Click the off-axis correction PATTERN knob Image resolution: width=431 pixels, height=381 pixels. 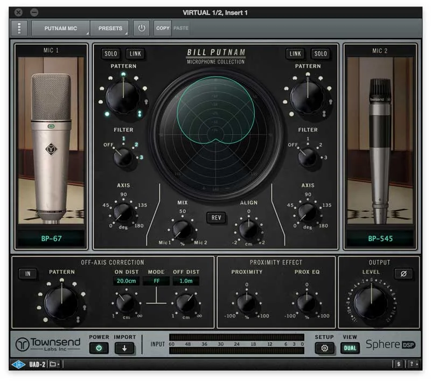(x=61, y=302)
